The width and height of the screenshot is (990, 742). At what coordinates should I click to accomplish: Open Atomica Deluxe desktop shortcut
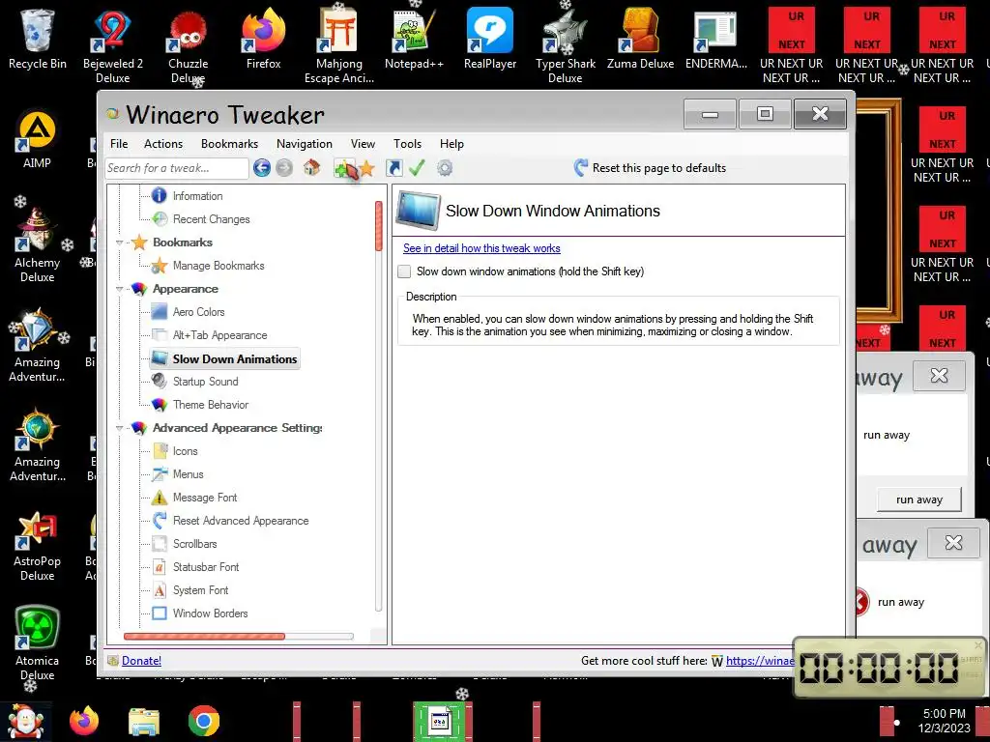38,643
